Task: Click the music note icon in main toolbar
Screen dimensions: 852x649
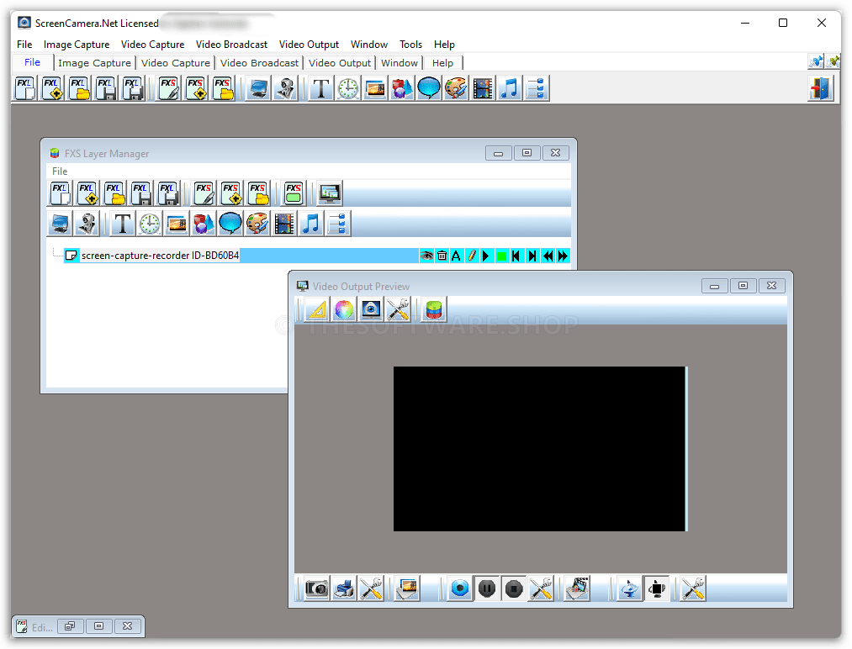Action: [x=509, y=88]
